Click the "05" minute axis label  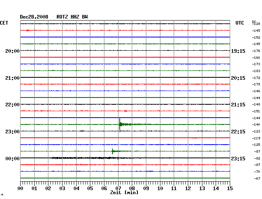coord(90,189)
